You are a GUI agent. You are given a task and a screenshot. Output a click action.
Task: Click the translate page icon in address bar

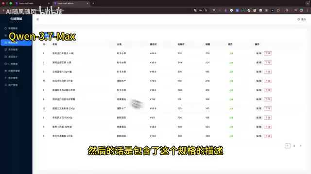tap(195, 10)
